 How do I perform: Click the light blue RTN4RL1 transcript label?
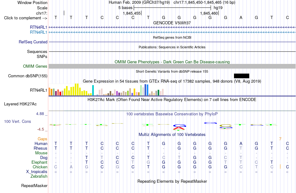39,32
